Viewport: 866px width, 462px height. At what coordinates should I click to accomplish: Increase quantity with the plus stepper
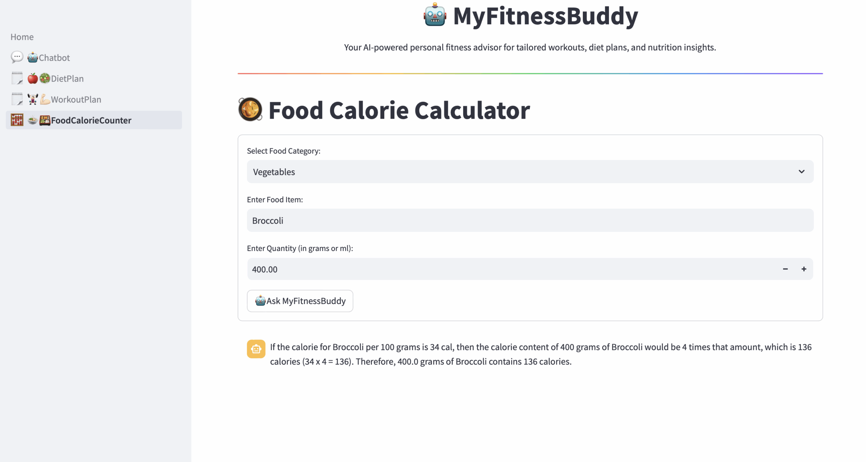click(x=803, y=269)
